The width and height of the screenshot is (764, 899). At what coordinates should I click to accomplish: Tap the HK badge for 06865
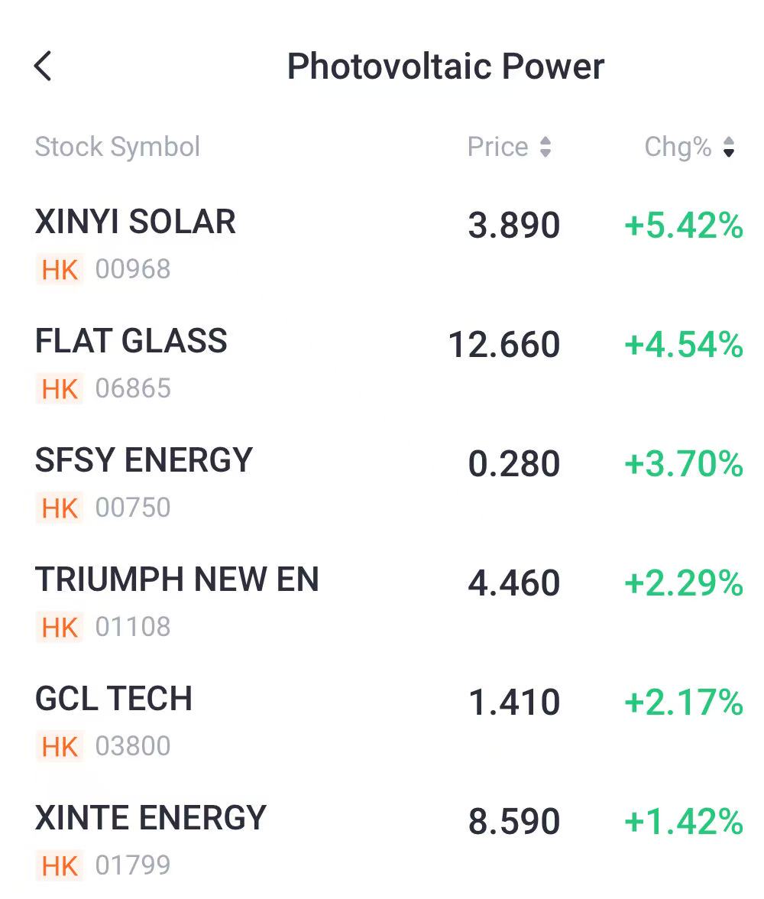point(60,389)
